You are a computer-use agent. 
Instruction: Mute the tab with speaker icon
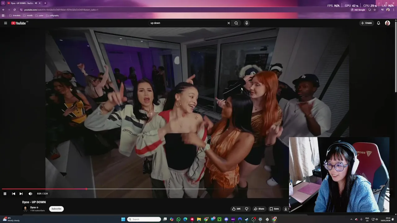pyautogui.click(x=36, y=3)
